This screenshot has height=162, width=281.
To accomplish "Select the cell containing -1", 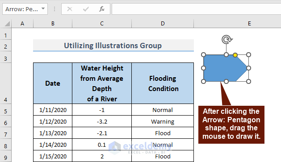I will 102,110.
